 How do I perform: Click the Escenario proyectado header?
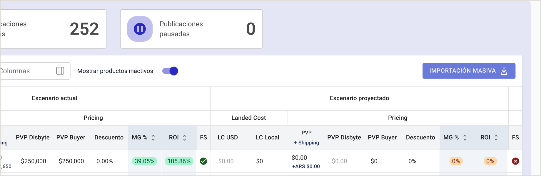[359, 98]
